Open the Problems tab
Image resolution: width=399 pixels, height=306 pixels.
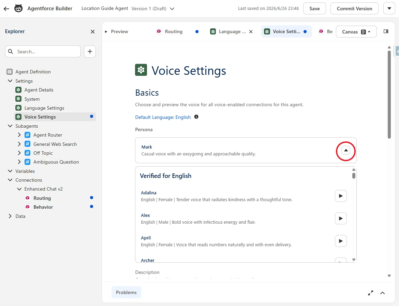tap(126, 292)
